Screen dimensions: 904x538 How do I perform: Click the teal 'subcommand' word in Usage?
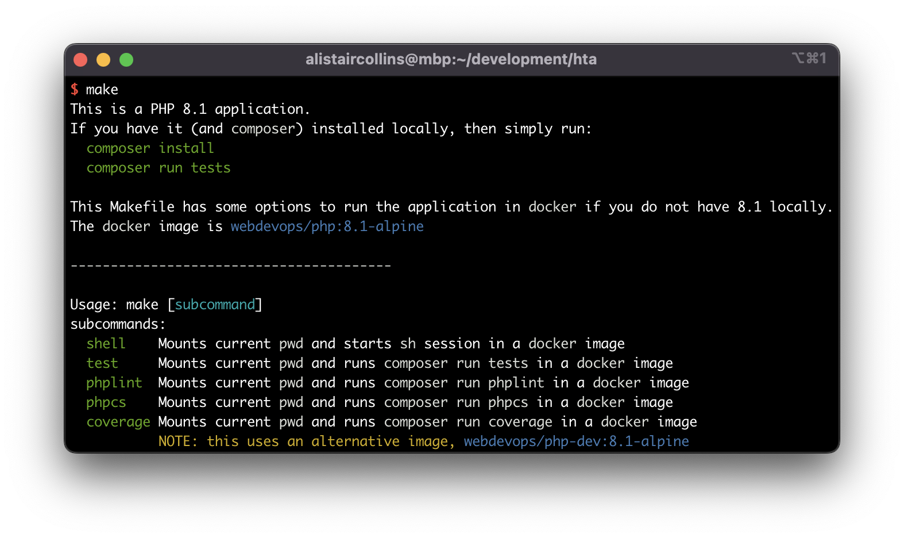click(x=215, y=305)
